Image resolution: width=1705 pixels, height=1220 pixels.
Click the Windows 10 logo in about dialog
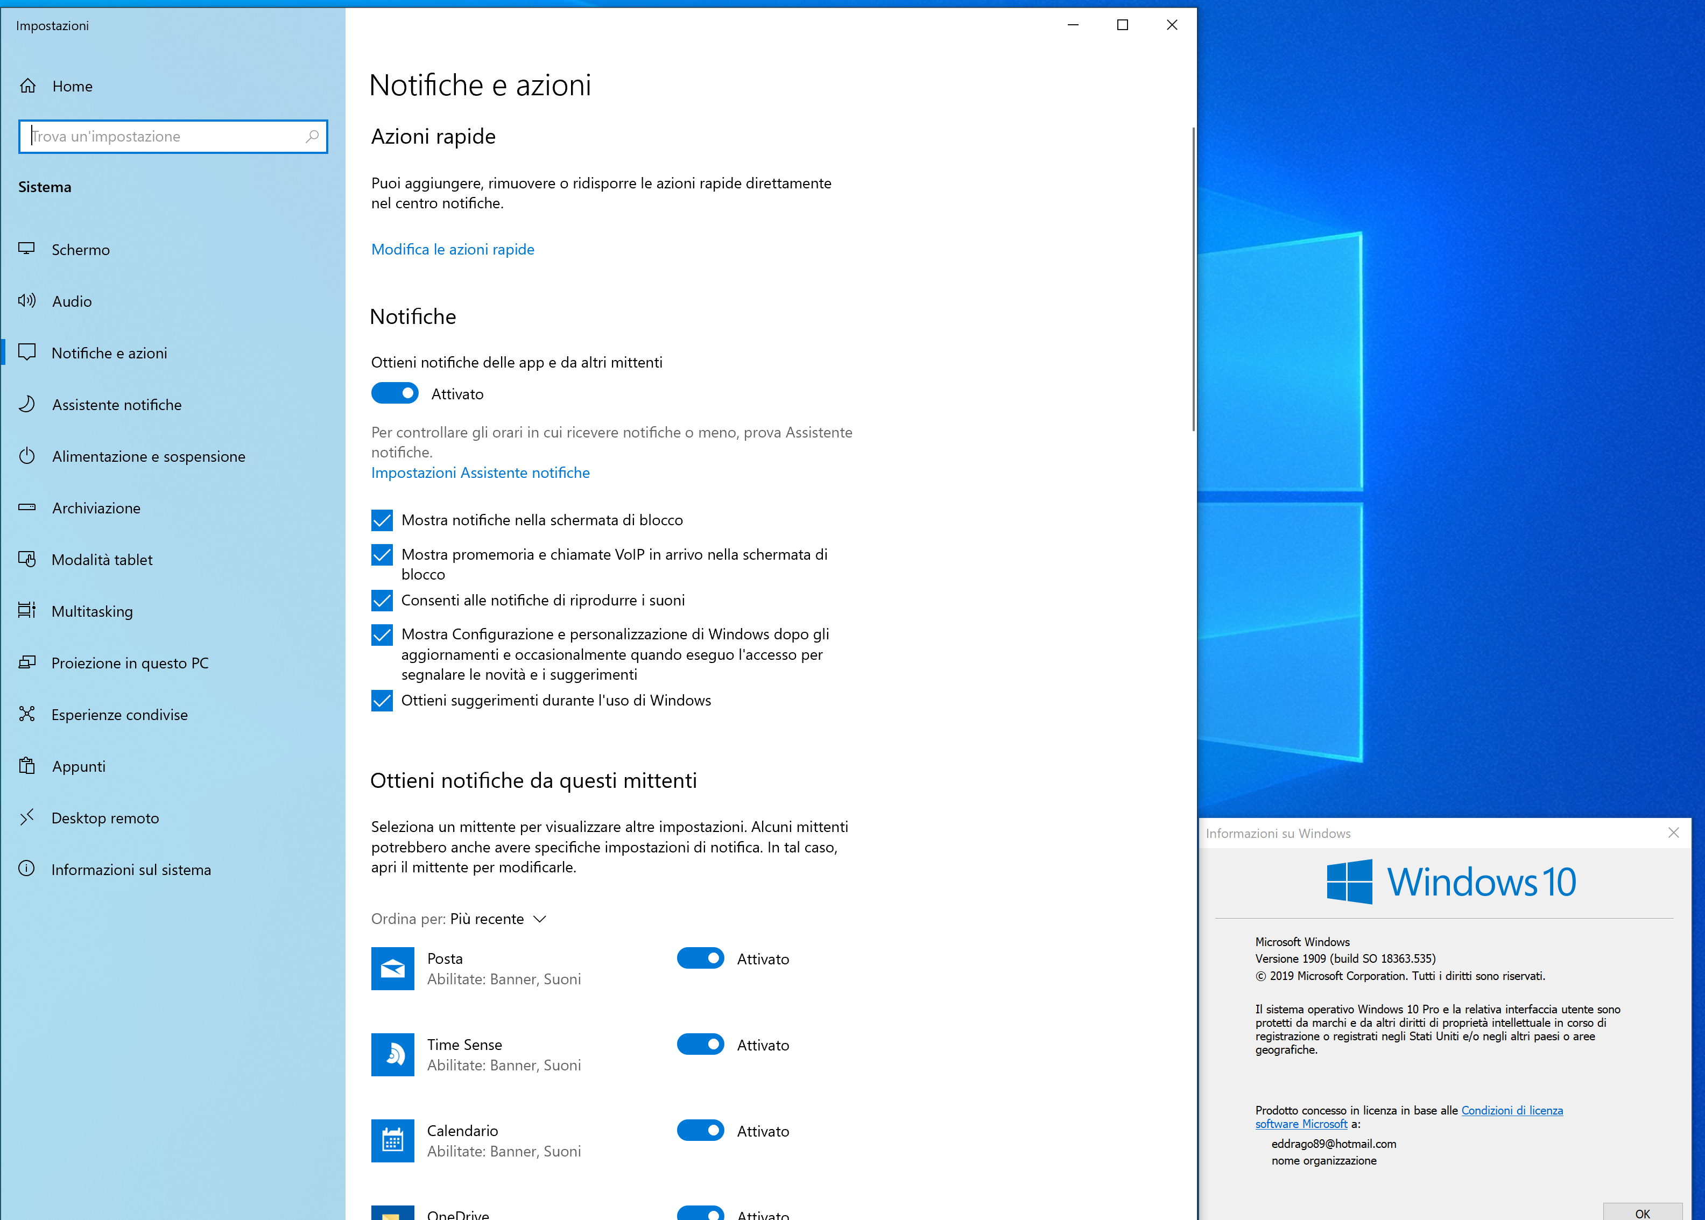tap(1451, 882)
